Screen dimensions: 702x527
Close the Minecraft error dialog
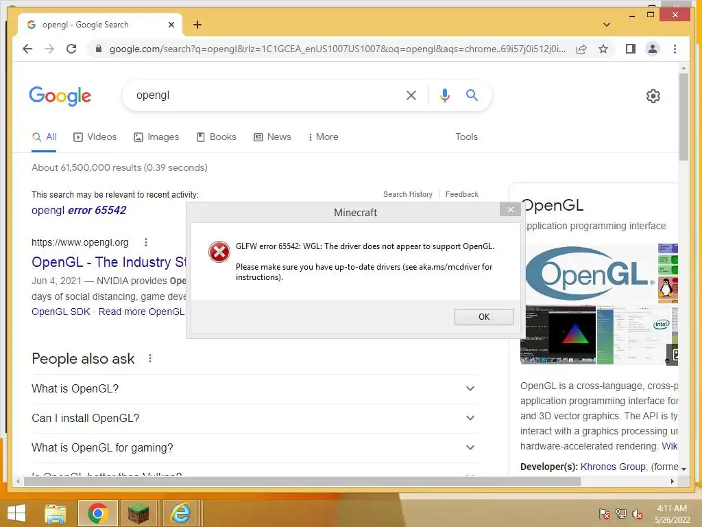tap(510, 209)
